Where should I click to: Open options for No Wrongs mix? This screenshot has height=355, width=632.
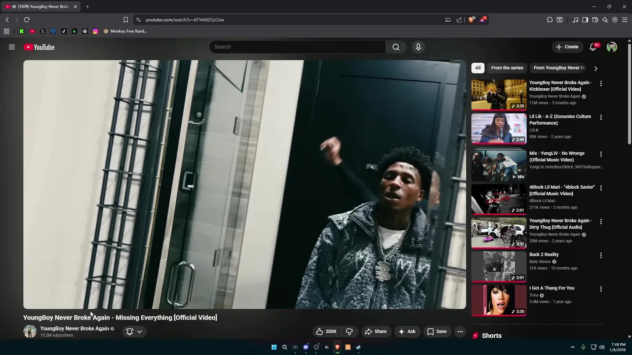601,154
